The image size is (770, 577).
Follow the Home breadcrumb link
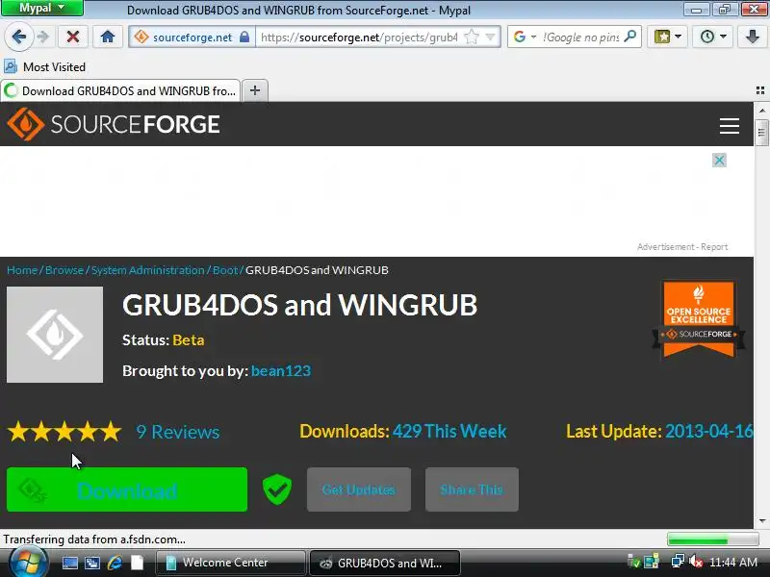22,270
